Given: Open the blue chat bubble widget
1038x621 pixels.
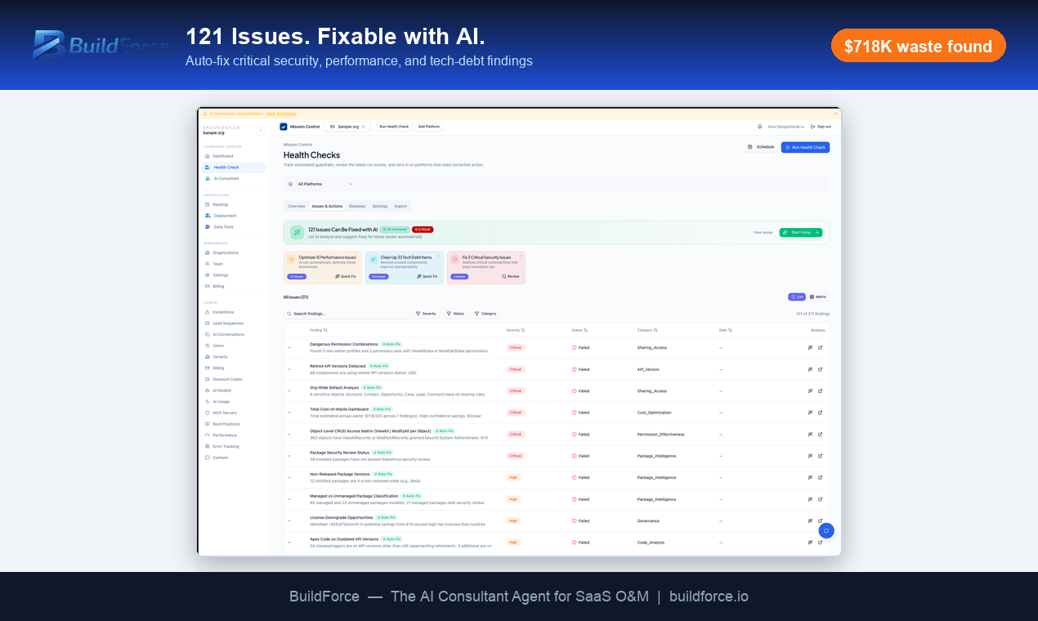Looking at the screenshot, I should 826,530.
